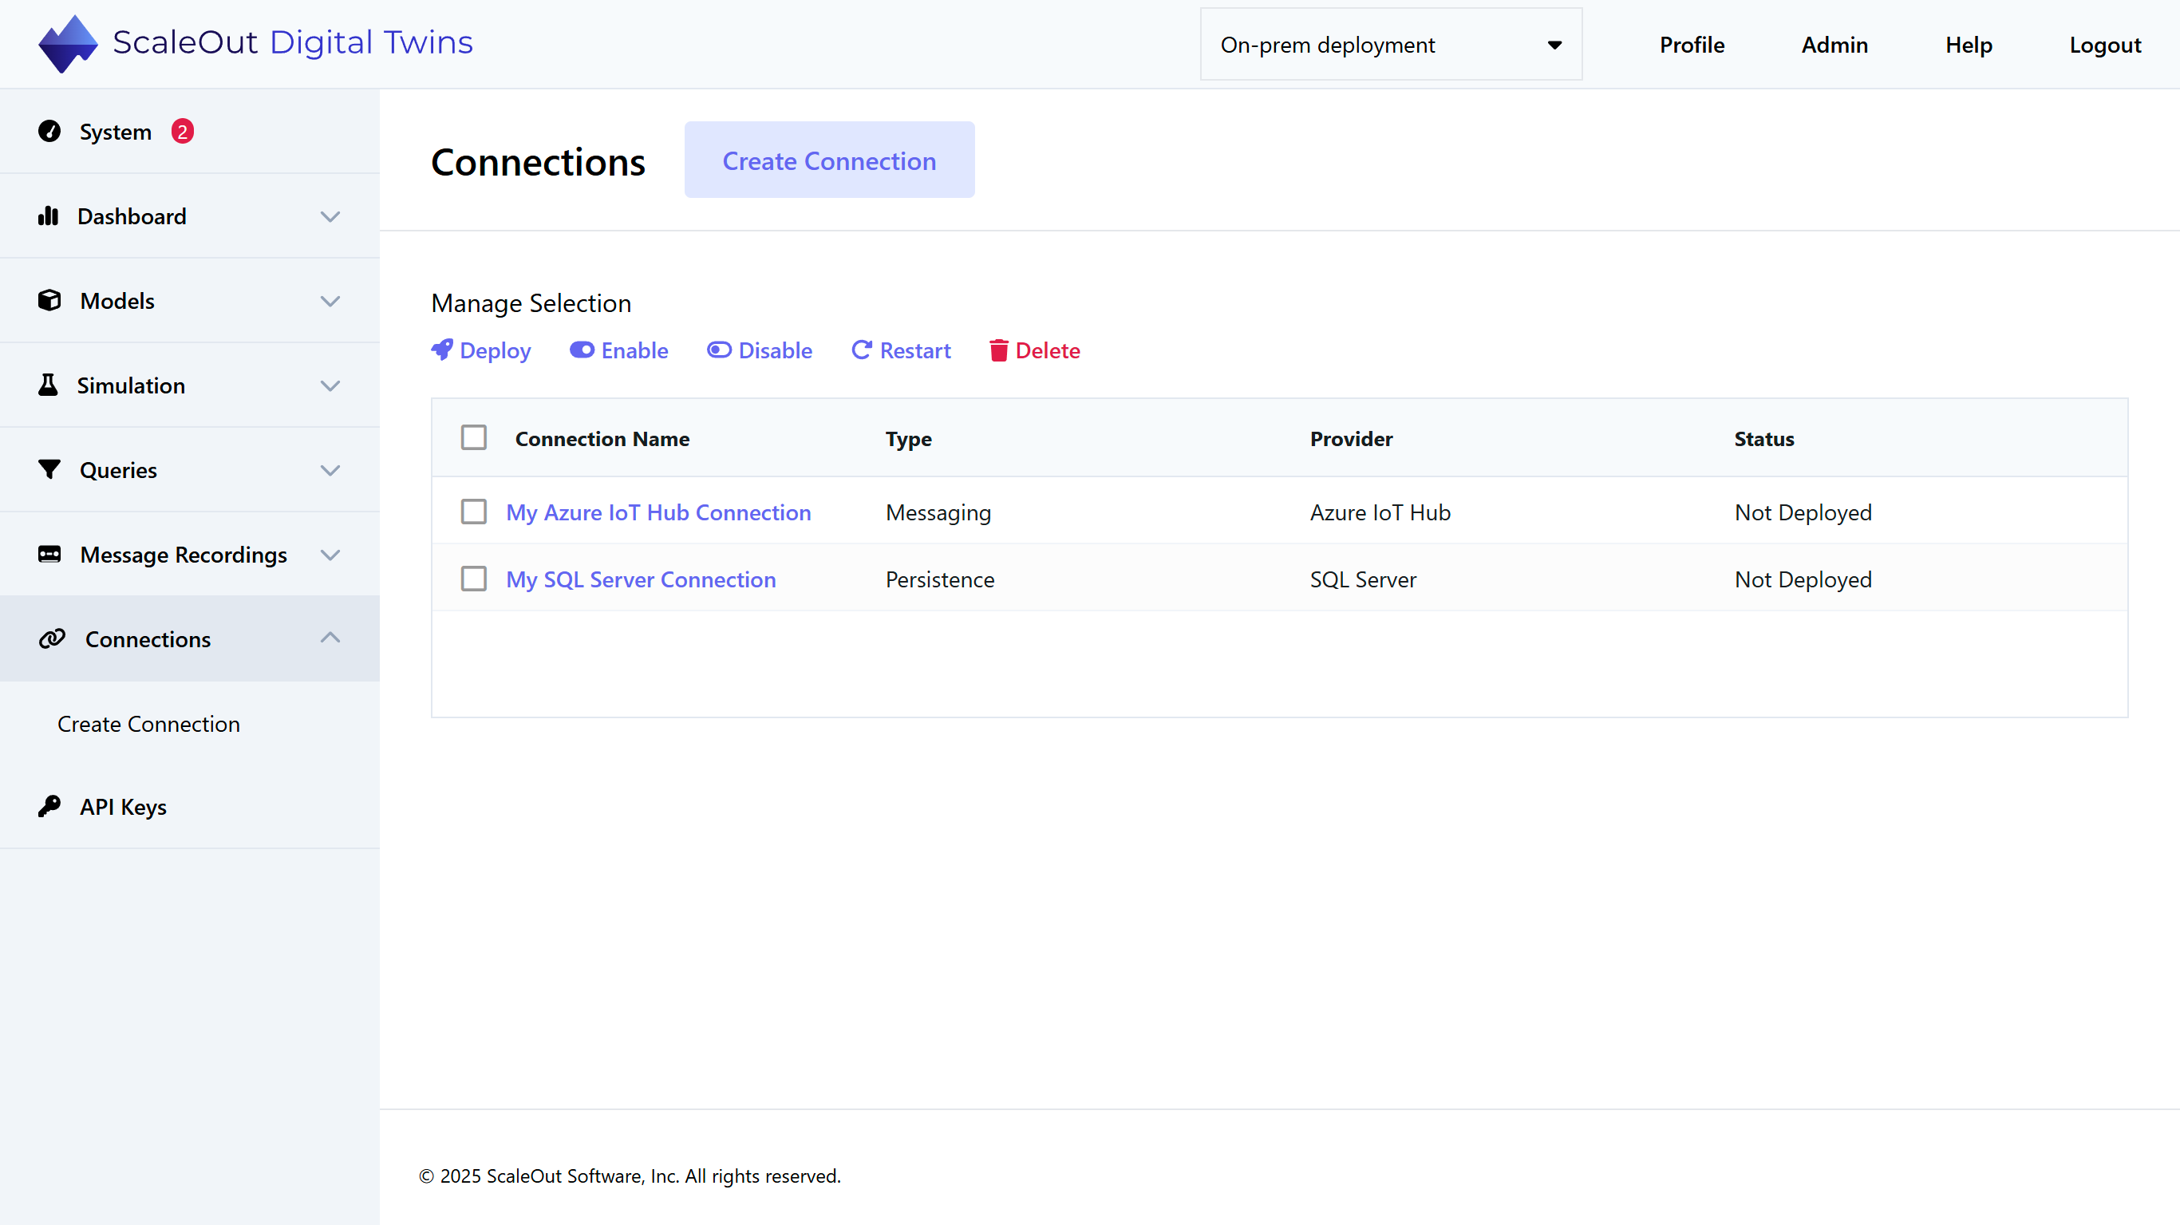Click the Connections sidebar label
2180x1225 pixels.
(x=148, y=639)
